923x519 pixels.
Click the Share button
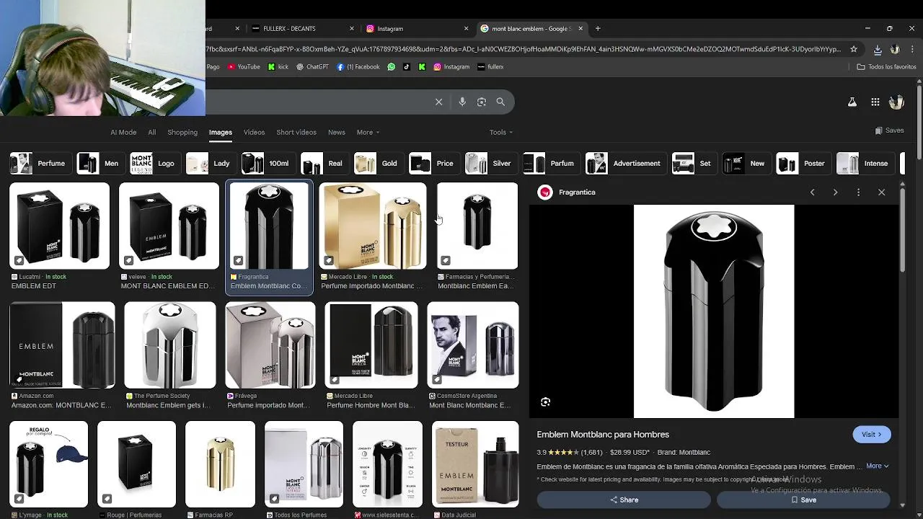click(624, 500)
